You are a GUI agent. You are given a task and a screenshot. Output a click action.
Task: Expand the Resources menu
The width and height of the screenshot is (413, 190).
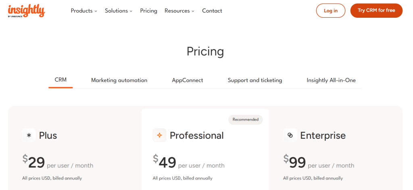[179, 11]
